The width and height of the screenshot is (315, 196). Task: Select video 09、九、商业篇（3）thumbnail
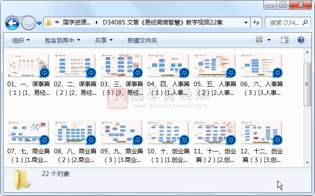[x=121, y=132]
